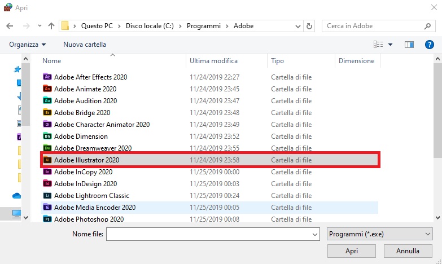Sort by Dimensione column header
This screenshot has height=264, width=442.
(x=356, y=61)
